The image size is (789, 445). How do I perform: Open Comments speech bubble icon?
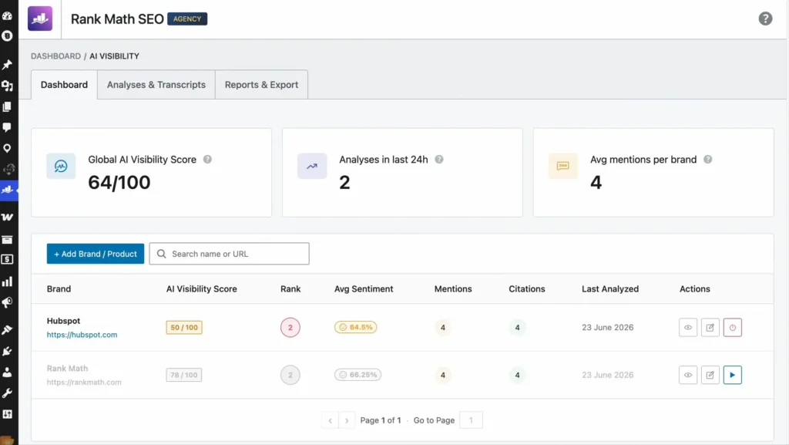coord(7,127)
